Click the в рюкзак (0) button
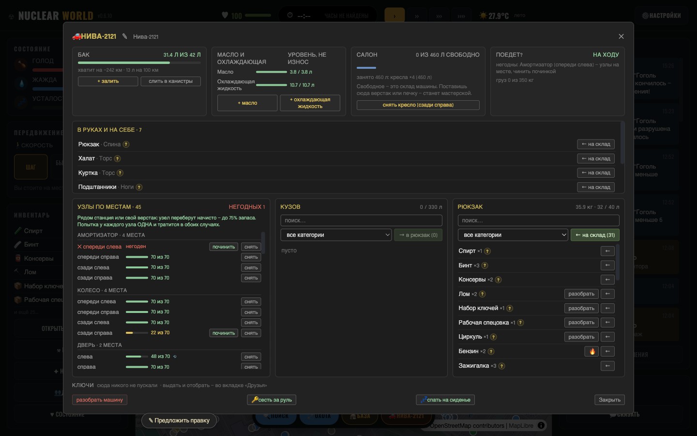The width and height of the screenshot is (697, 436). tap(418, 235)
